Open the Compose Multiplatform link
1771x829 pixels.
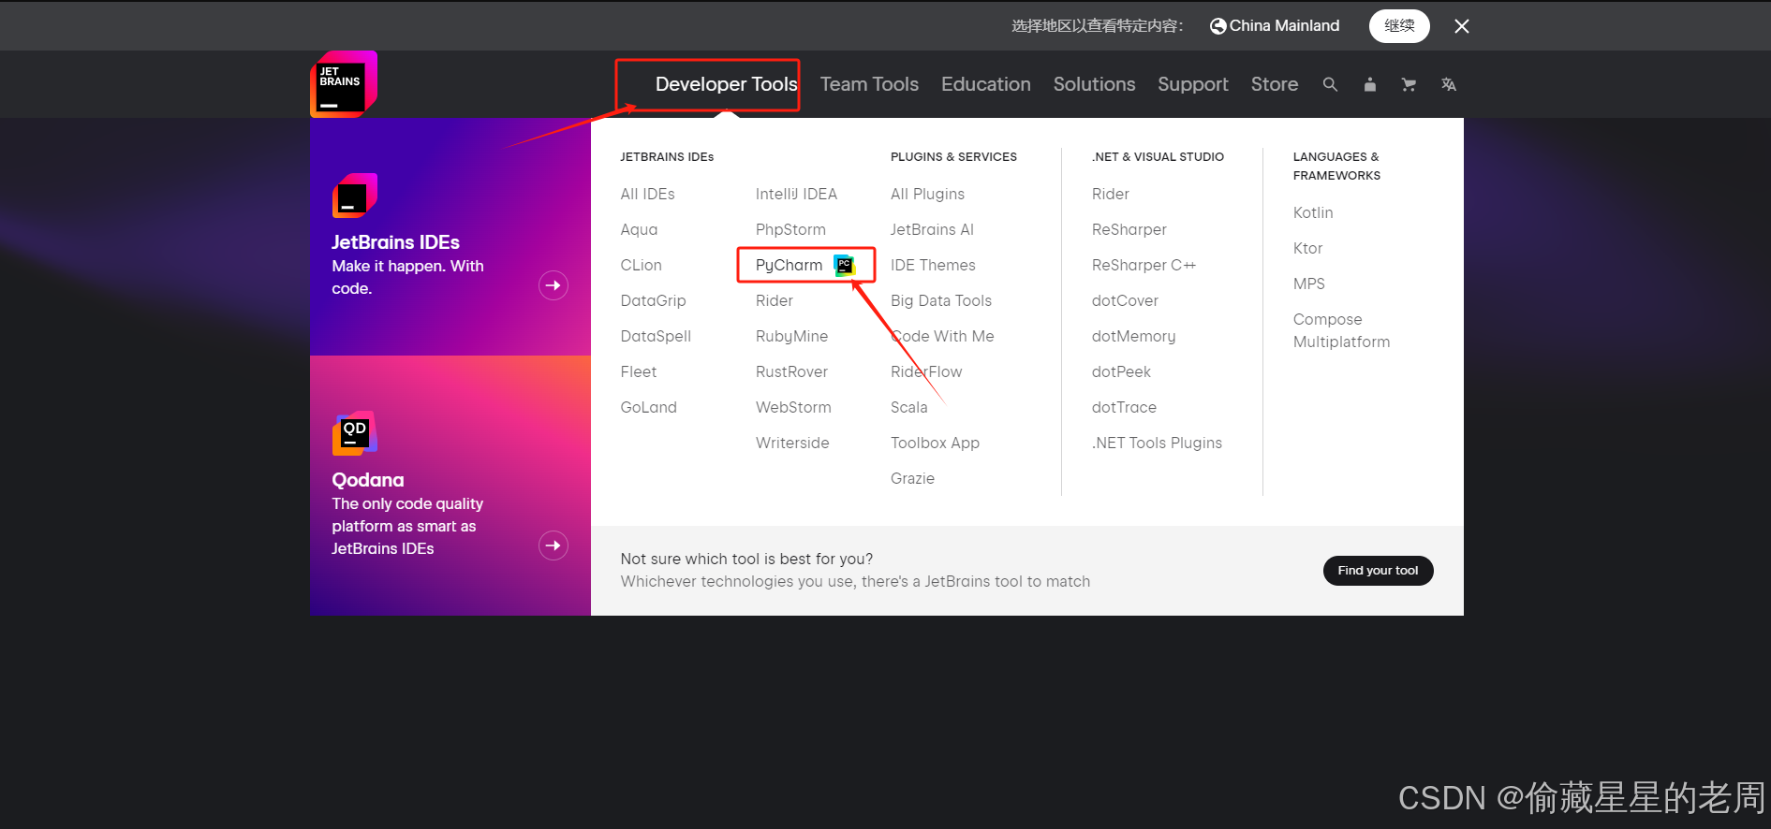tap(1341, 331)
